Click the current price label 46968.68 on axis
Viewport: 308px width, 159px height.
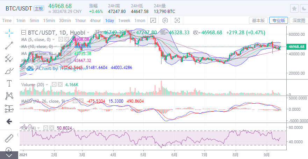[297, 47]
